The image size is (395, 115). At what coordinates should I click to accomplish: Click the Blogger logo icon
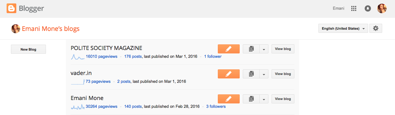[11, 8]
